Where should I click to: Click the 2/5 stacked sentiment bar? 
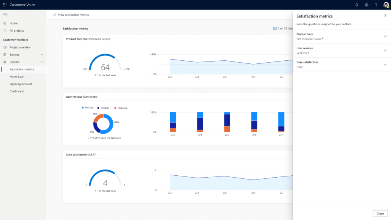tap(227, 122)
